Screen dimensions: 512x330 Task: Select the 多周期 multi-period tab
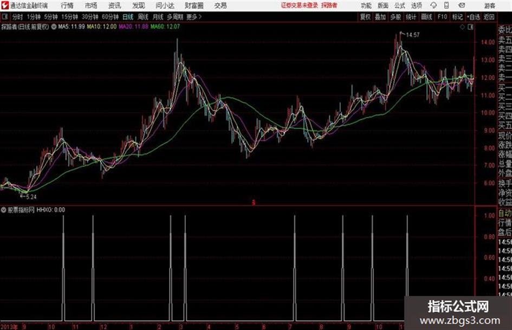pyautogui.click(x=174, y=17)
